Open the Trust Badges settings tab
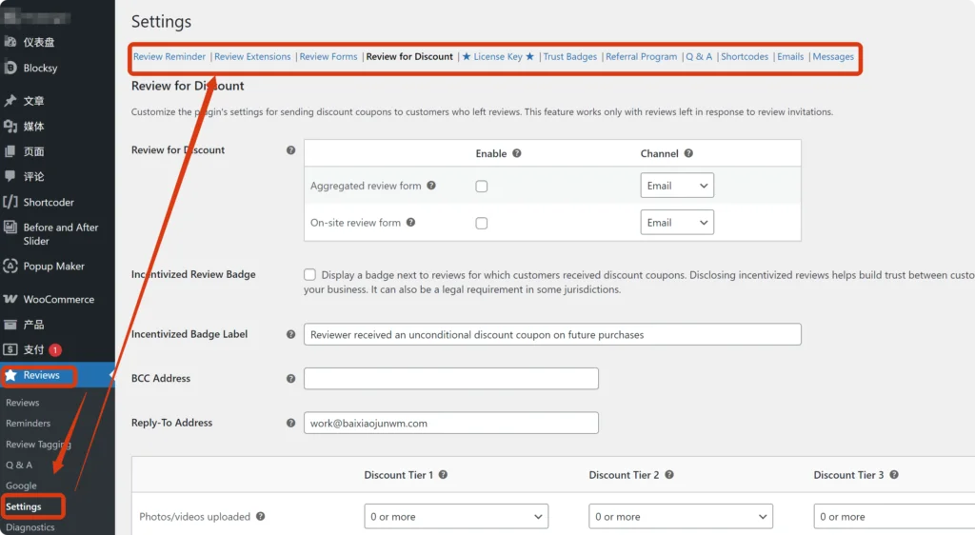This screenshot has height=535, width=975. (x=569, y=57)
